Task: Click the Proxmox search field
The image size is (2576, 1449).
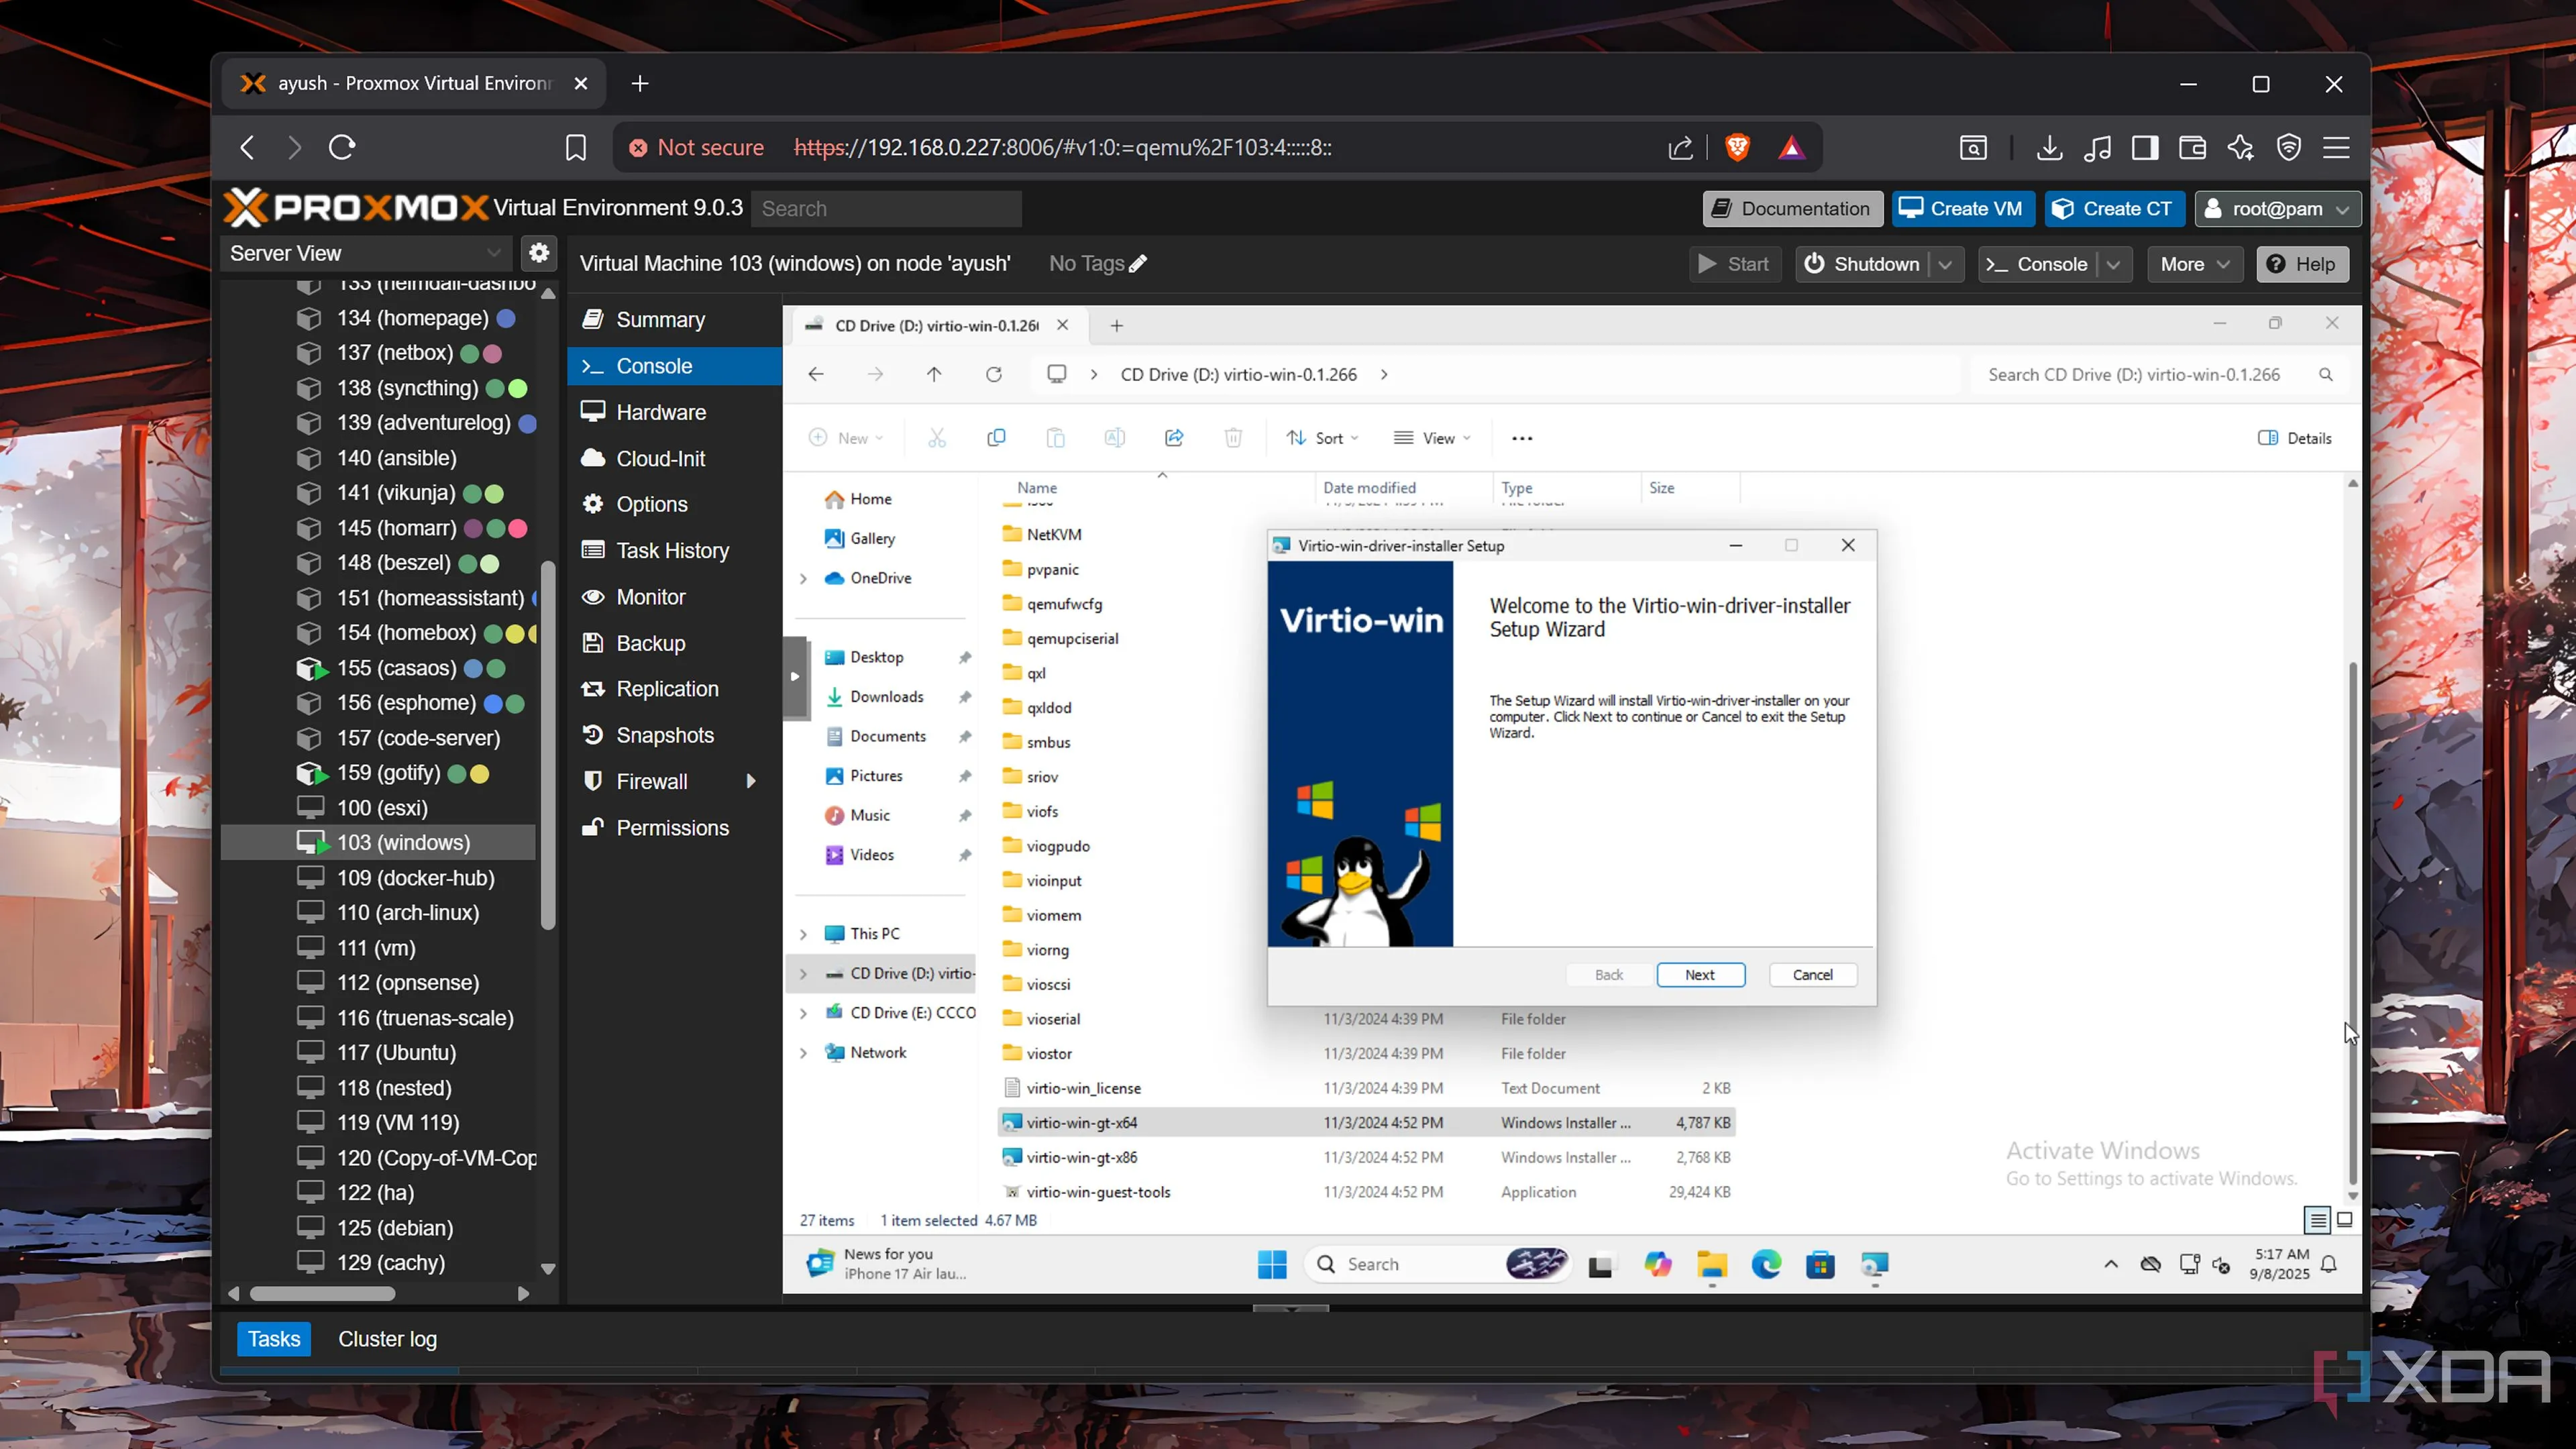Action: (x=886, y=208)
